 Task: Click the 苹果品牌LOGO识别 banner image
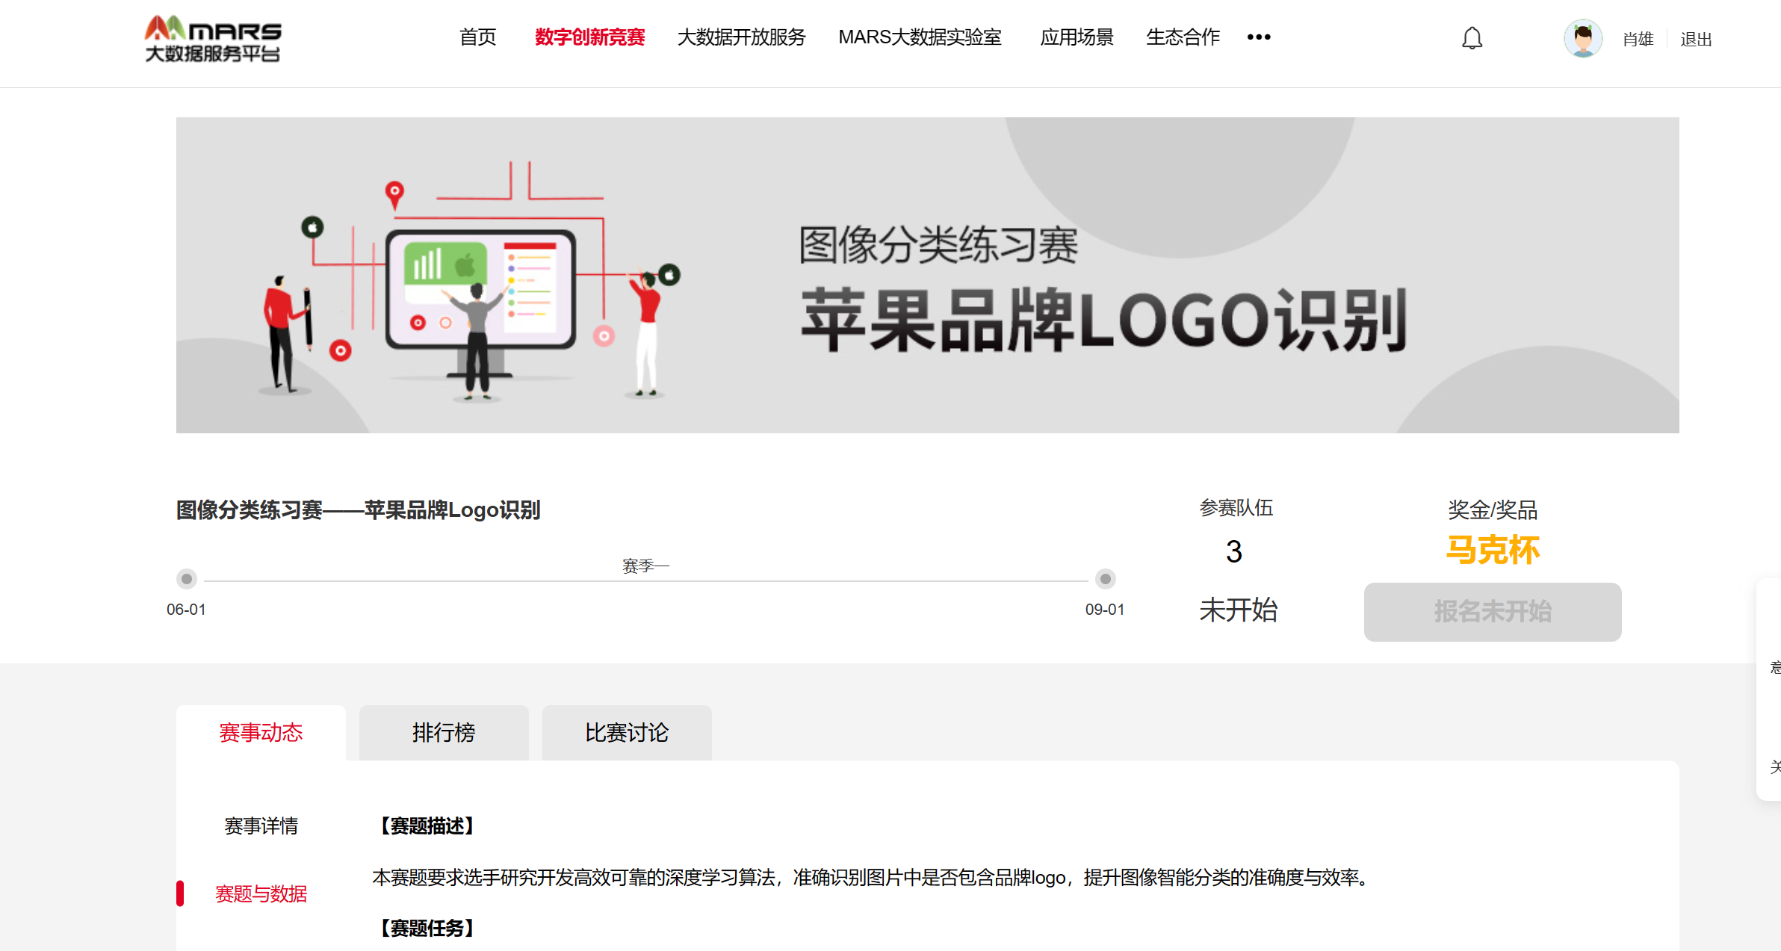click(927, 275)
